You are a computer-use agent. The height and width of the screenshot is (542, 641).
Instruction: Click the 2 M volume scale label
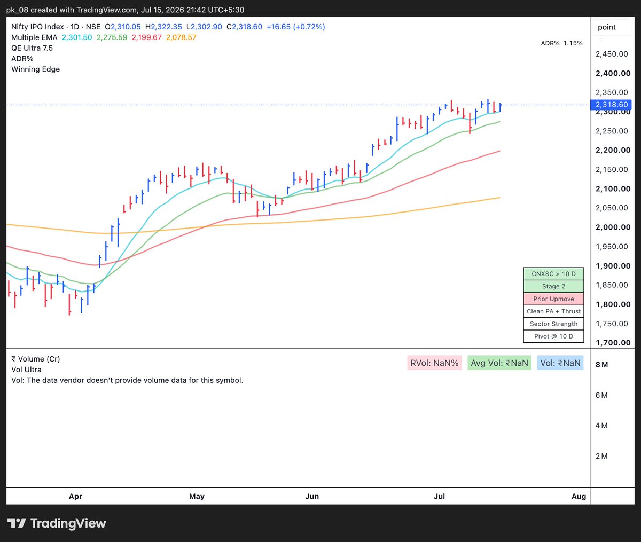pyautogui.click(x=601, y=456)
